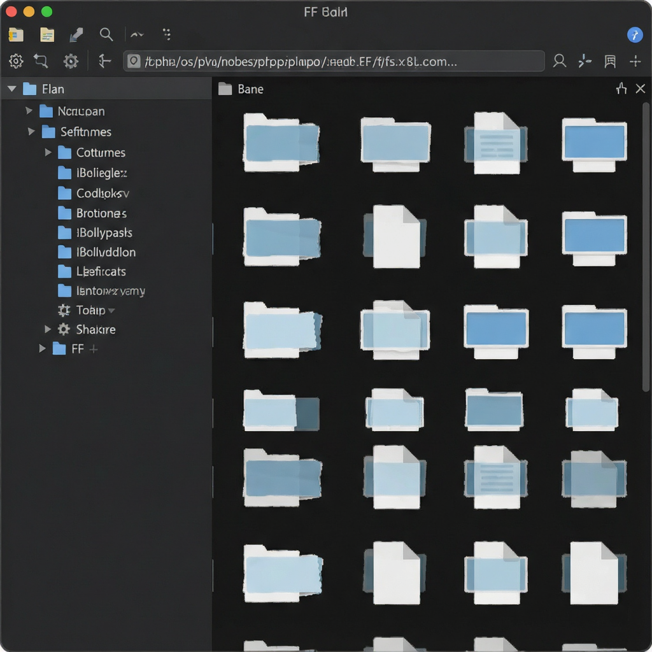The height and width of the screenshot is (652, 652).
Task: Open first folder thumbnail in fourth row
Action: [x=281, y=410]
